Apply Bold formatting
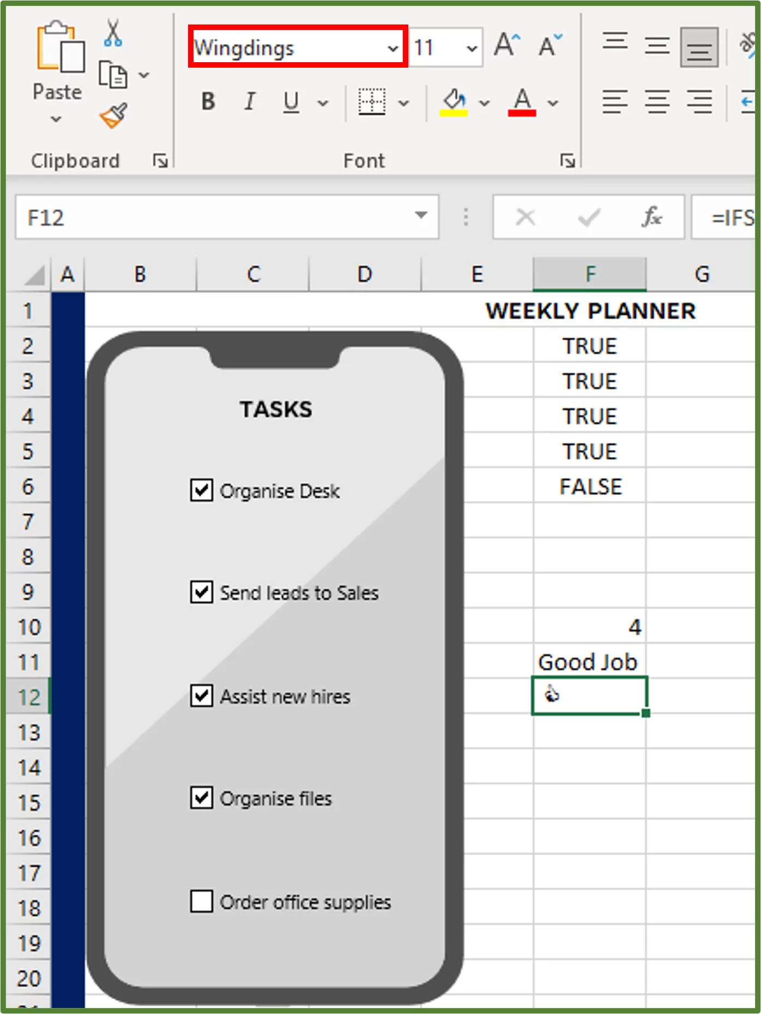 (x=207, y=101)
